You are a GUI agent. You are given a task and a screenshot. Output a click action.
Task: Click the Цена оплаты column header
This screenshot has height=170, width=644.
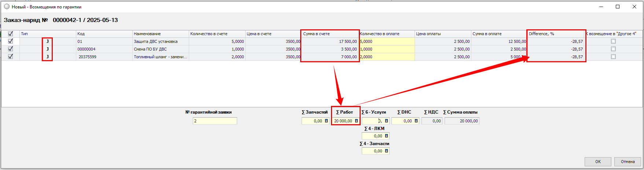pyautogui.click(x=442, y=34)
